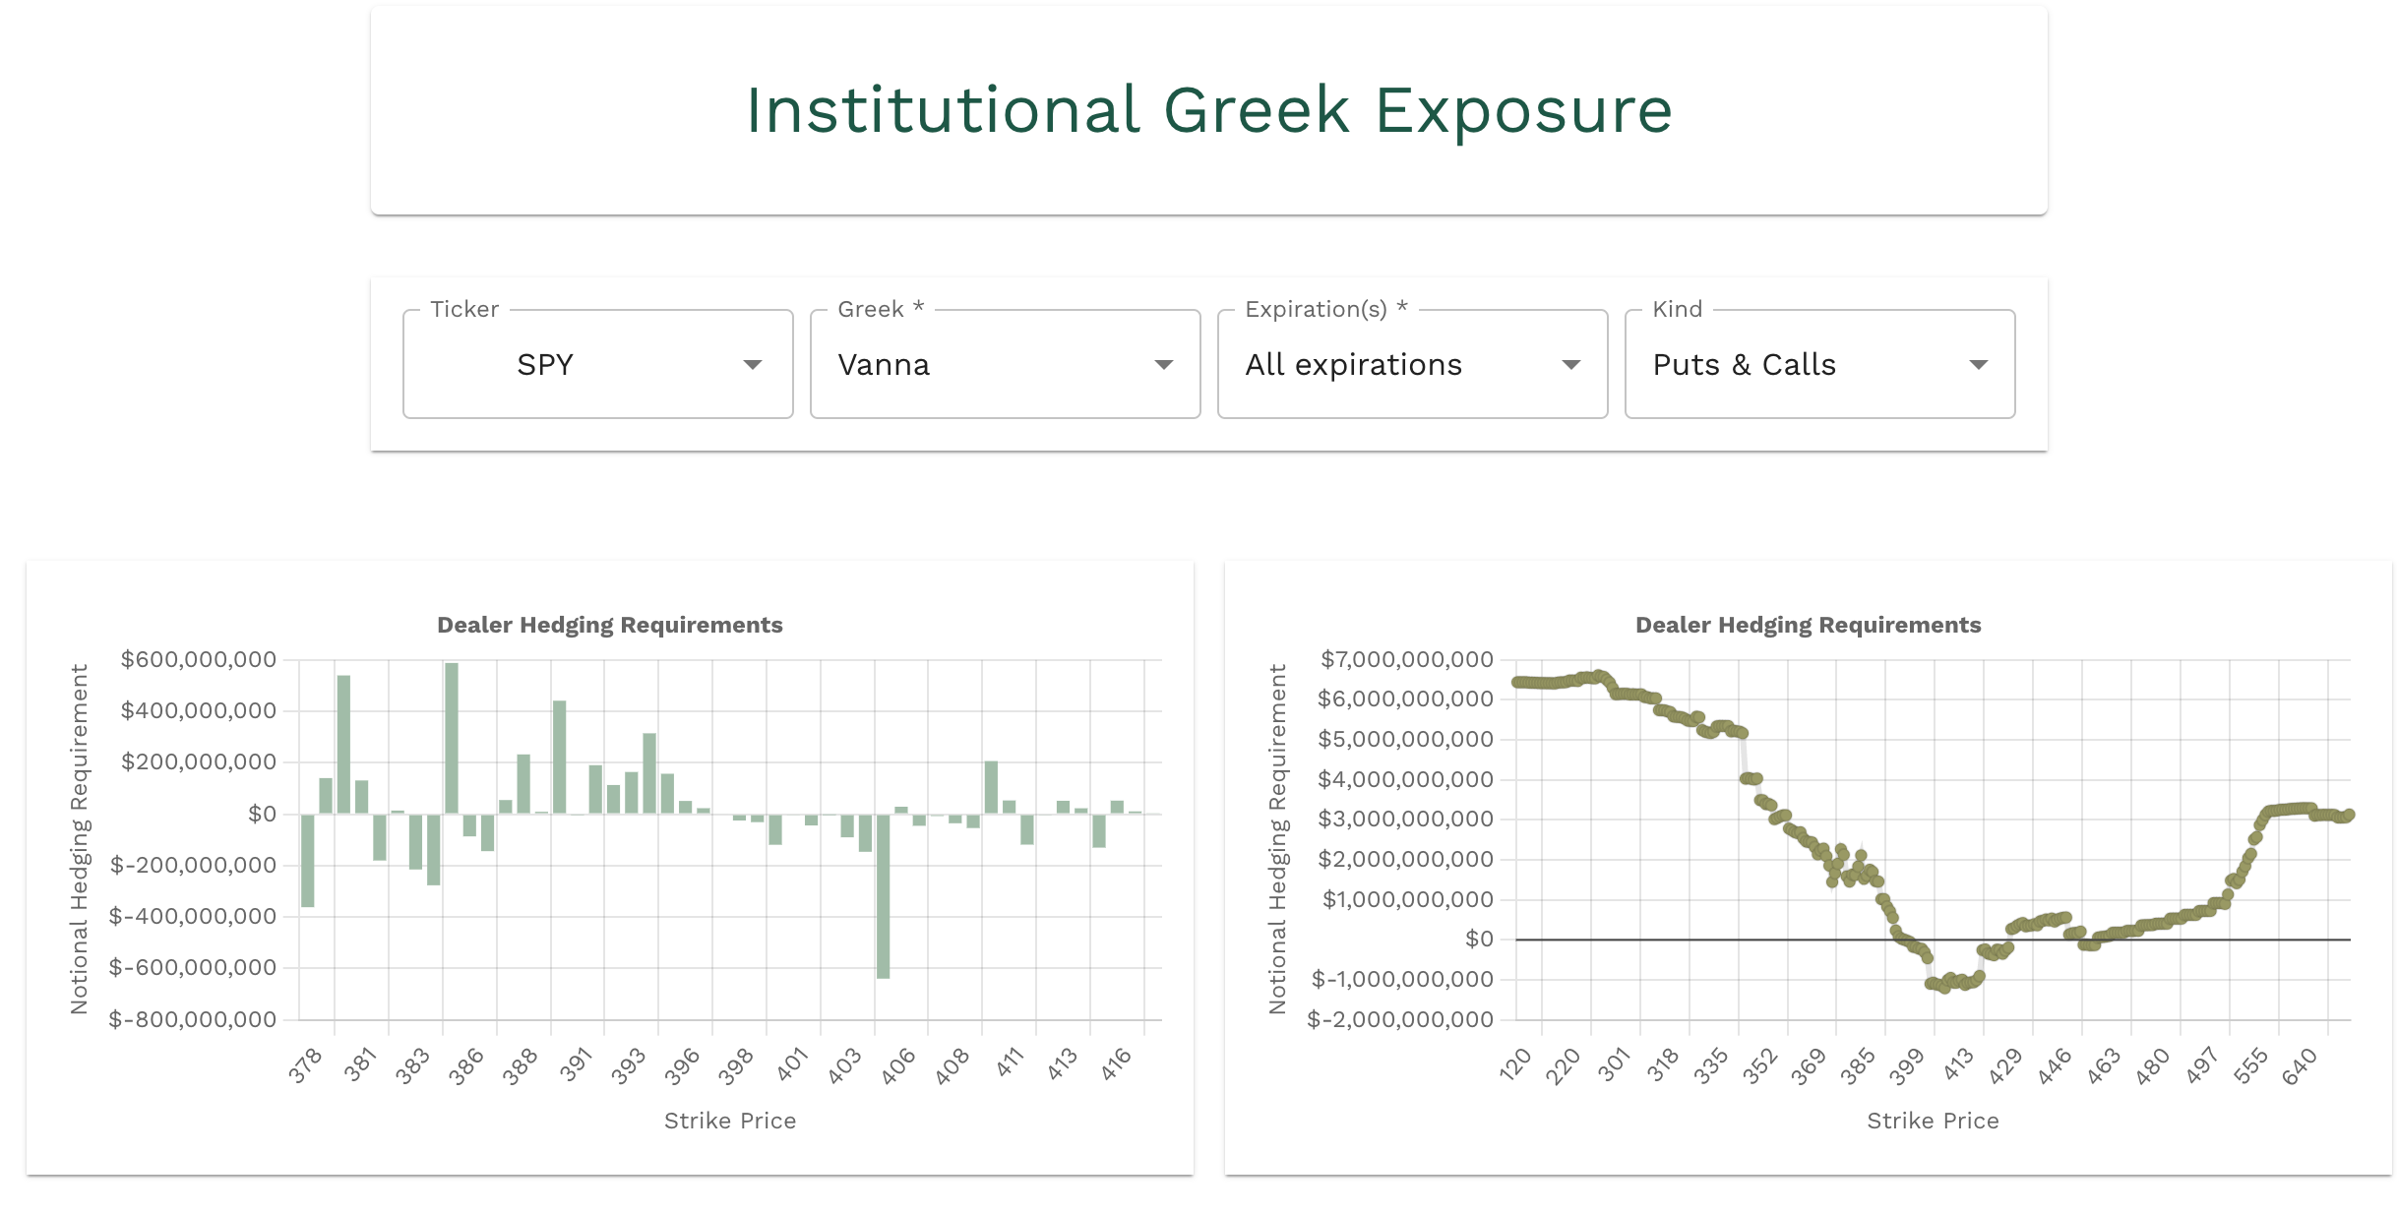Click the Institutional Greek Exposure heading
This screenshot has width=2397, height=1215.
[x=1208, y=110]
